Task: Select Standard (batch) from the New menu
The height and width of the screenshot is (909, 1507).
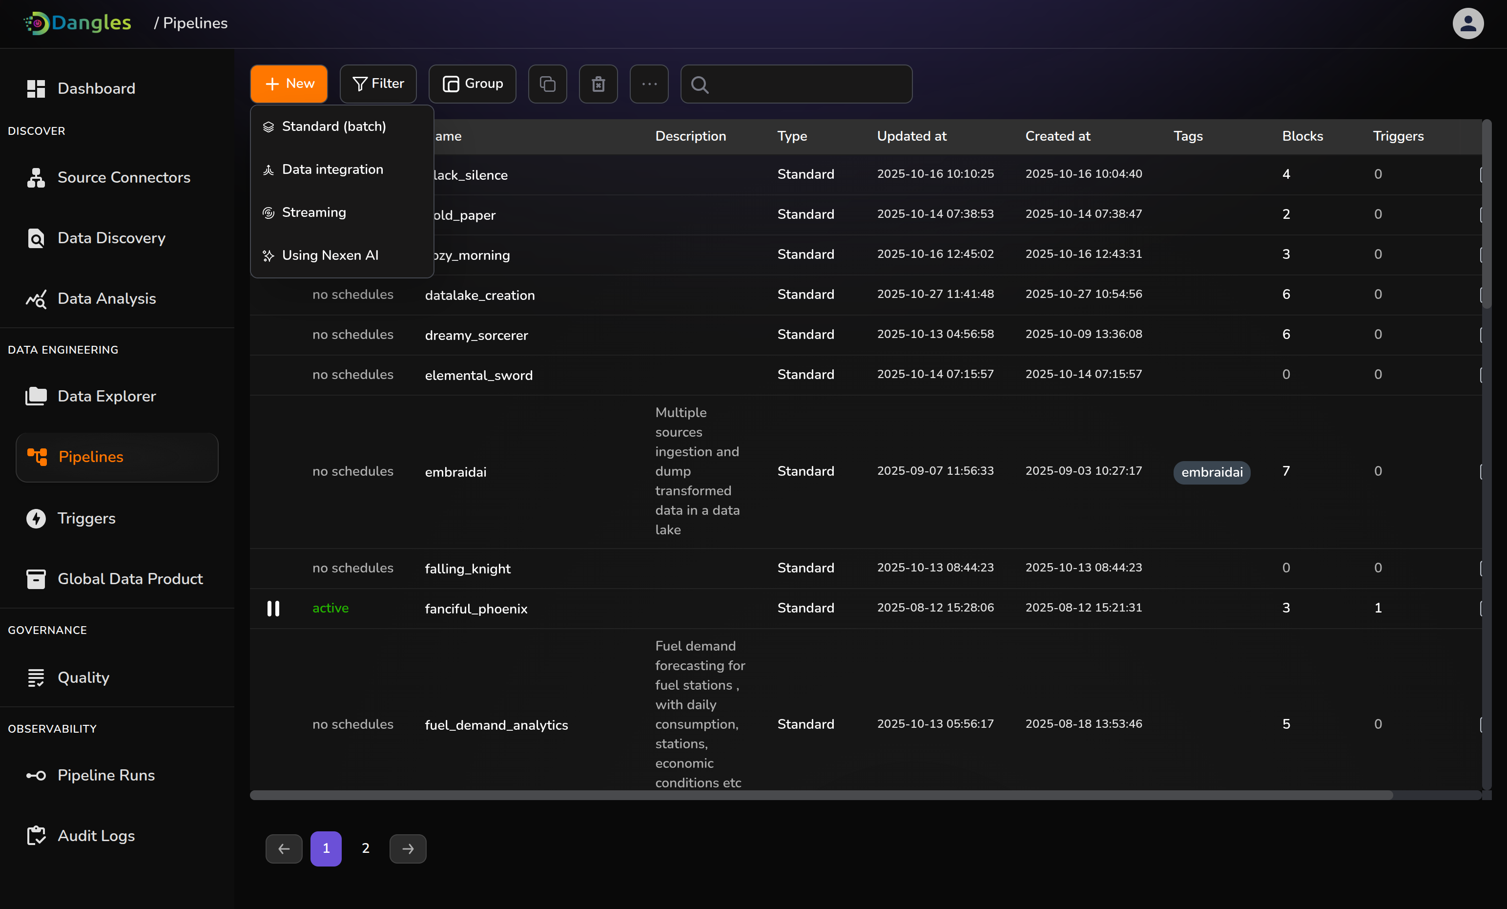Action: 333,126
